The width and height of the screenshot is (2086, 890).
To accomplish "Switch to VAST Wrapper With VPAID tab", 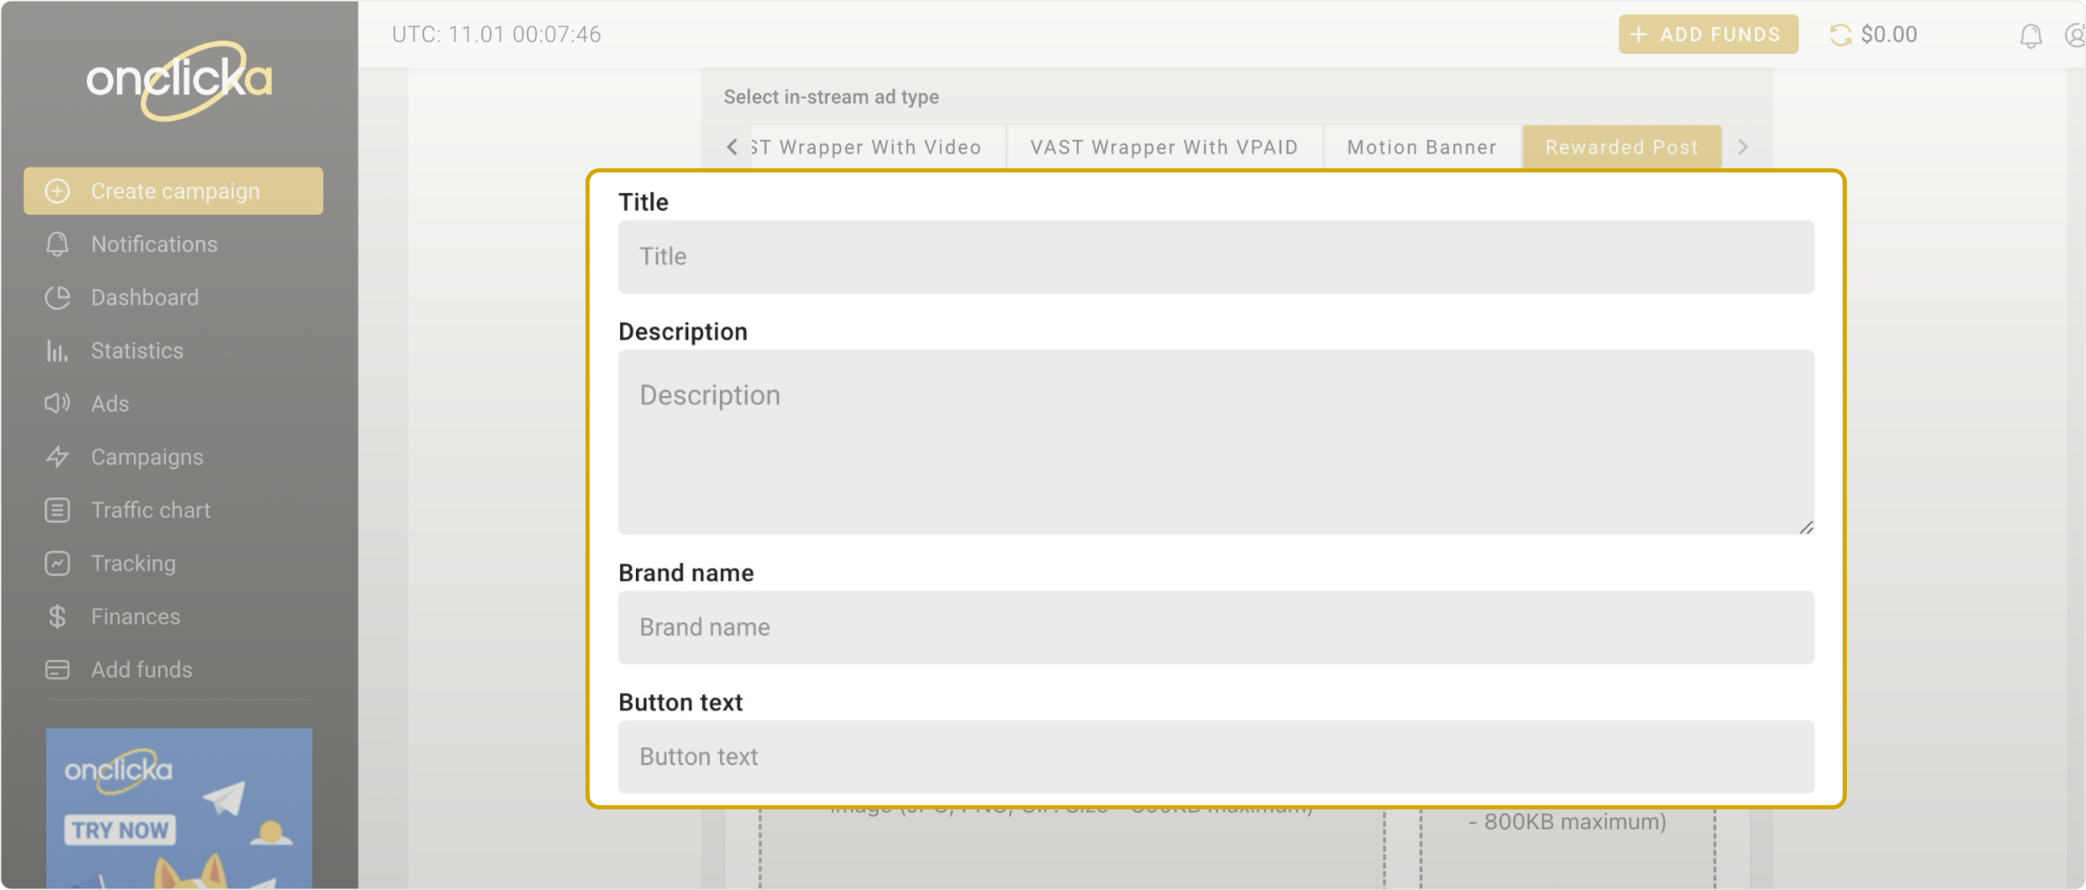I will click(x=1164, y=147).
